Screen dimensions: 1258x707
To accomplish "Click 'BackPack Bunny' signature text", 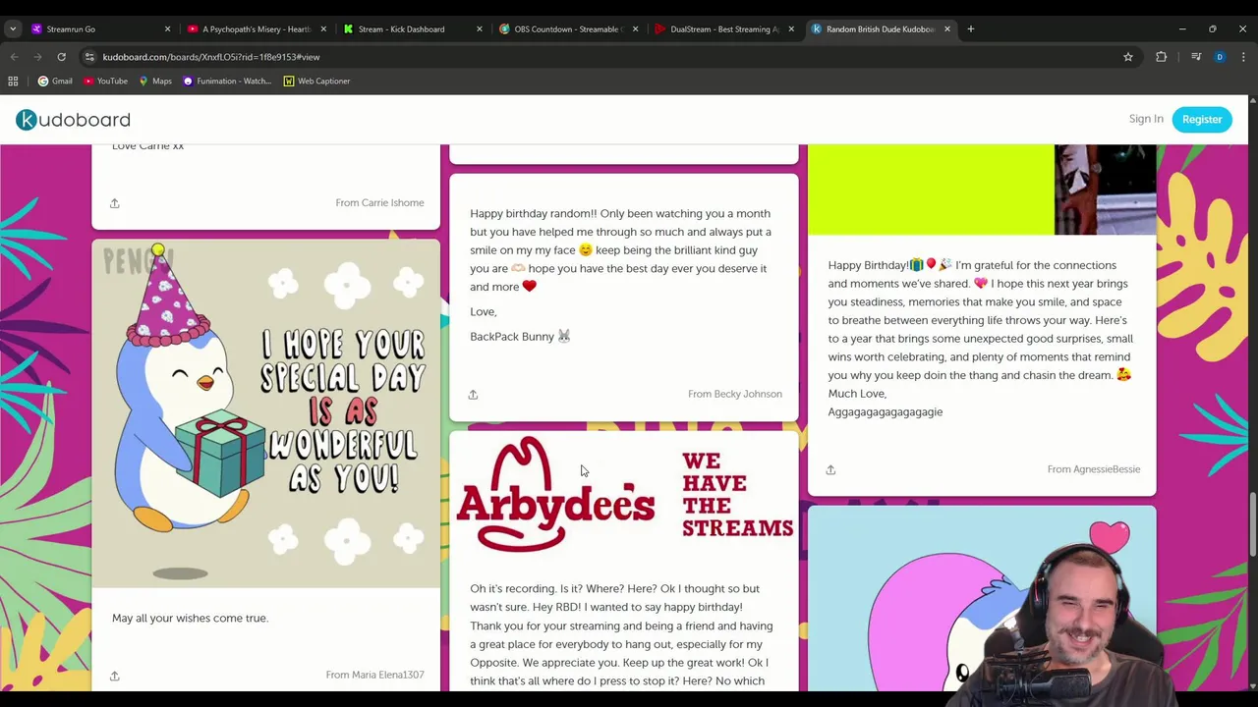I will tap(520, 337).
